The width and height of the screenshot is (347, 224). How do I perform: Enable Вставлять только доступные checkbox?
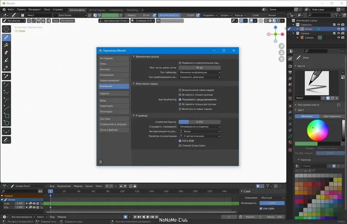coord(180,104)
